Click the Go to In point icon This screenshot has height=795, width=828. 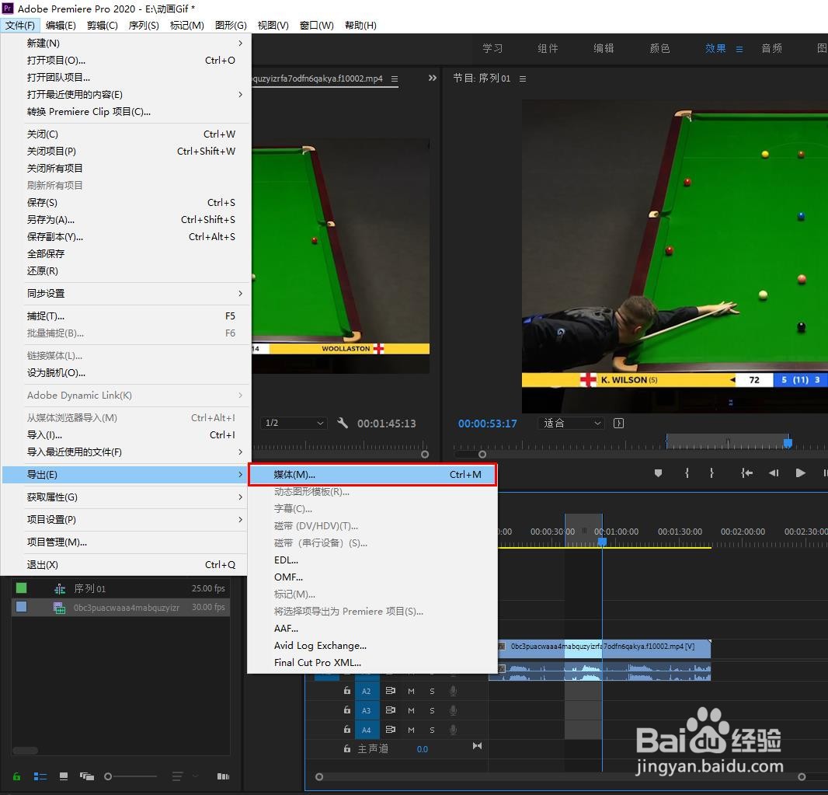click(x=746, y=472)
